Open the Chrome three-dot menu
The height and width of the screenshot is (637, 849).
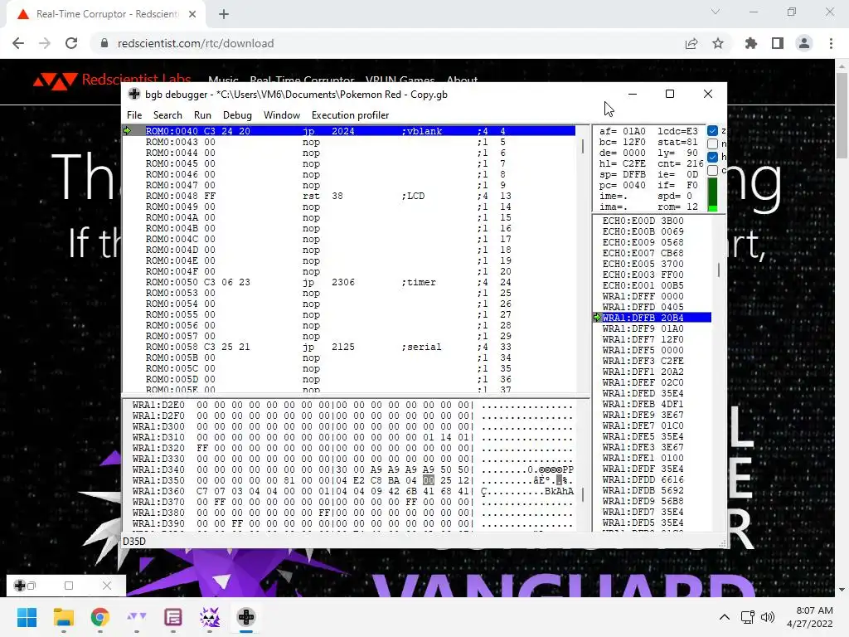tap(831, 43)
